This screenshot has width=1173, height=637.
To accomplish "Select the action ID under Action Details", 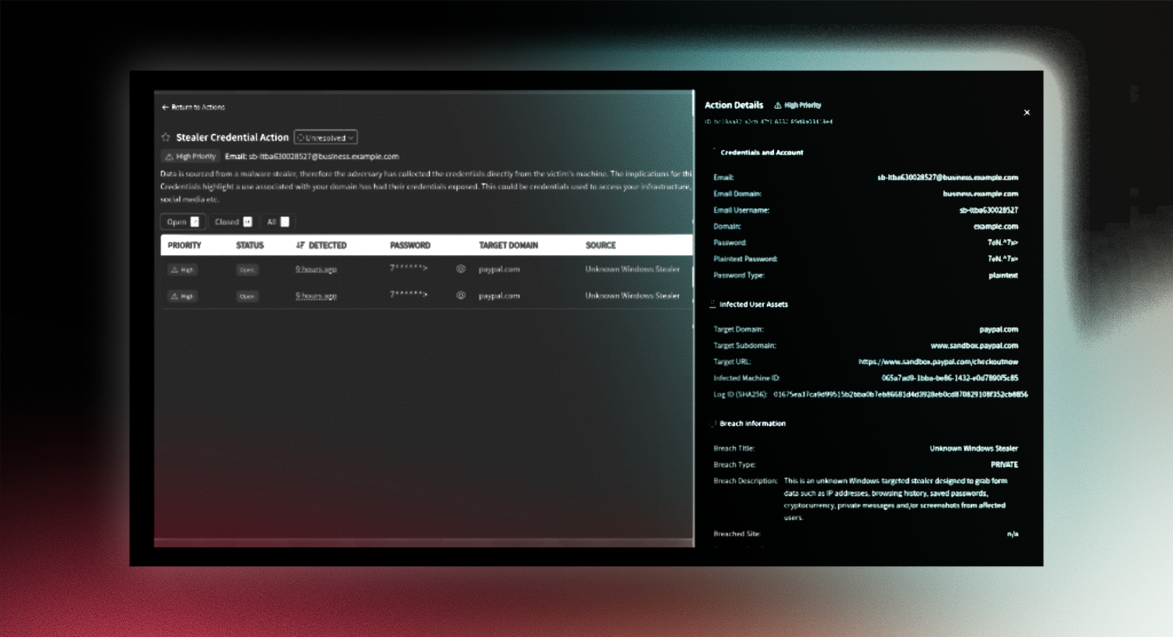I will [x=768, y=121].
